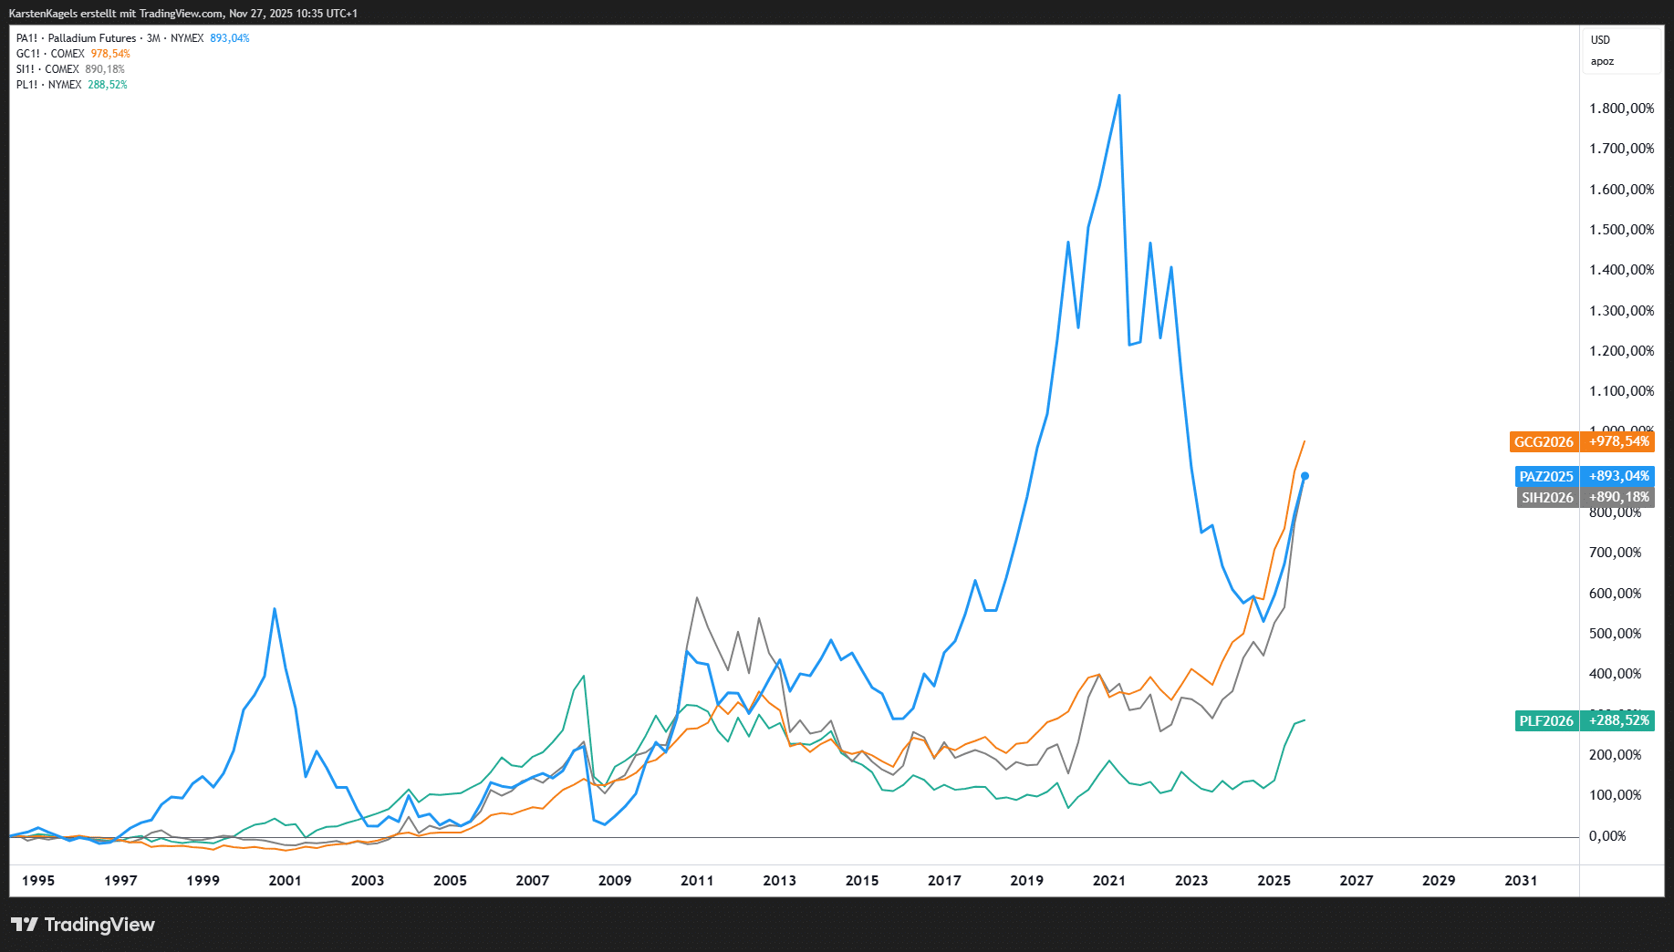Image resolution: width=1674 pixels, height=952 pixels.
Task: Click the orange GCG2026 price label
Action: [x=1544, y=442]
